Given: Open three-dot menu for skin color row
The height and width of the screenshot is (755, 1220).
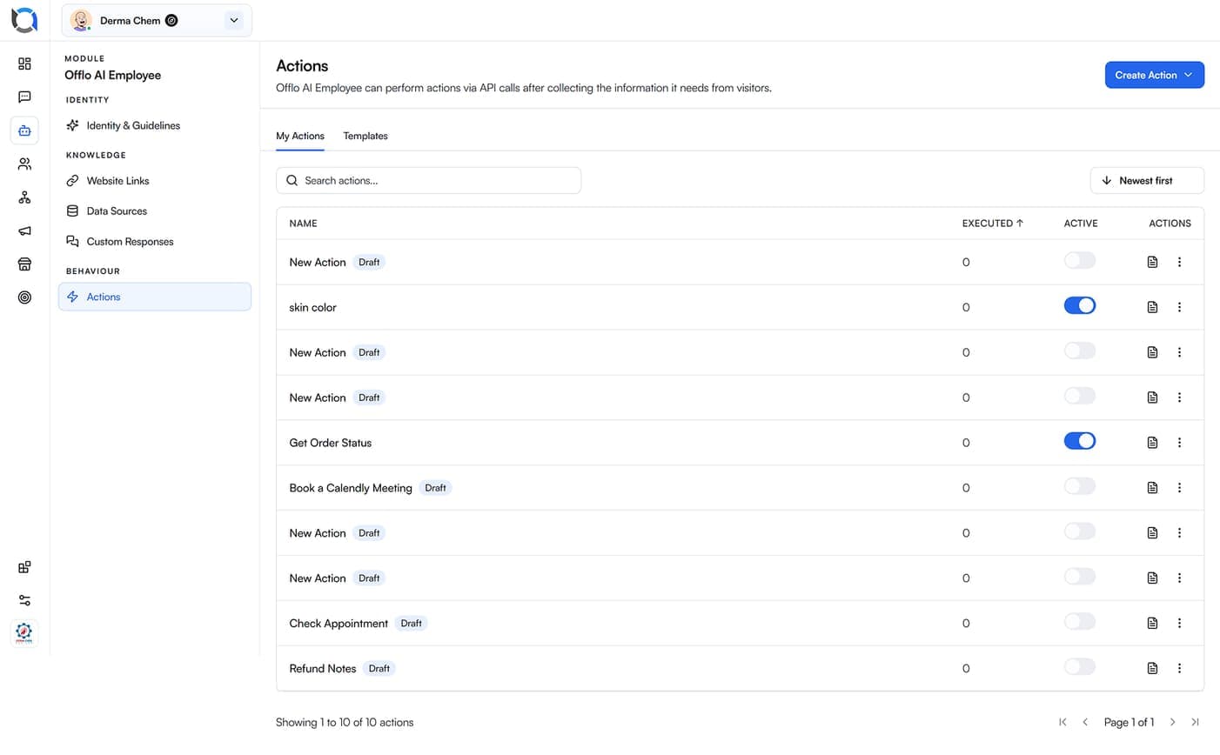Looking at the screenshot, I should tap(1179, 307).
